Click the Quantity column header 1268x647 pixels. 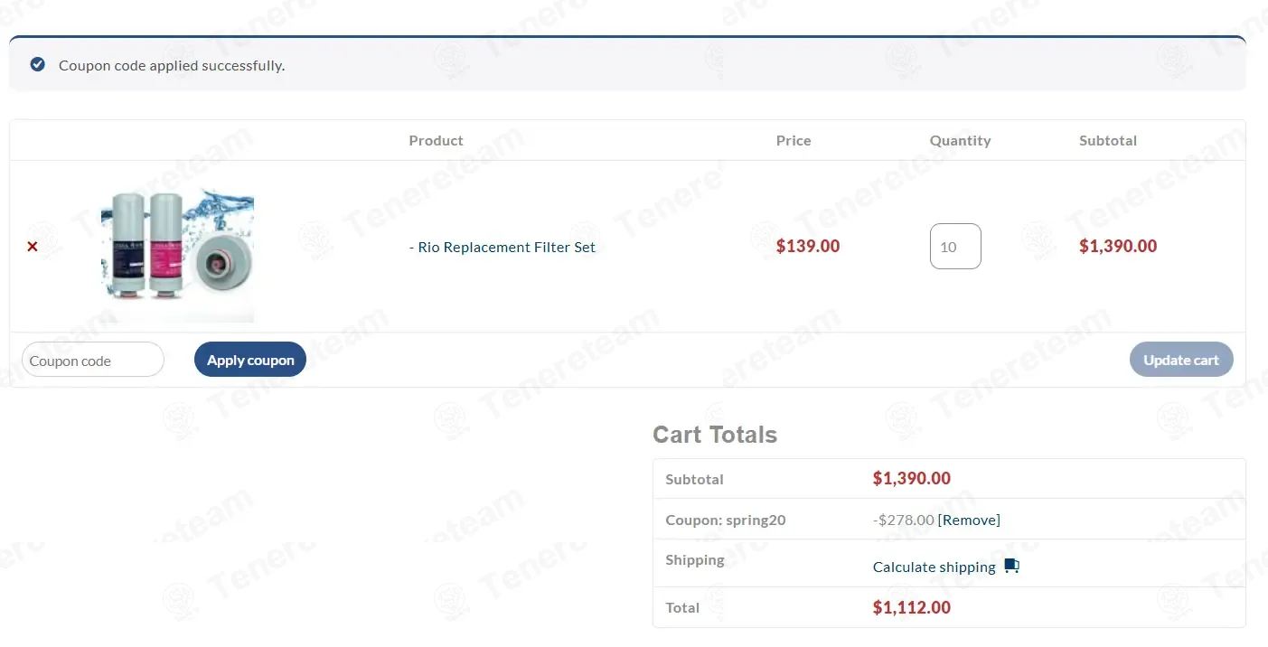(960, 141)
